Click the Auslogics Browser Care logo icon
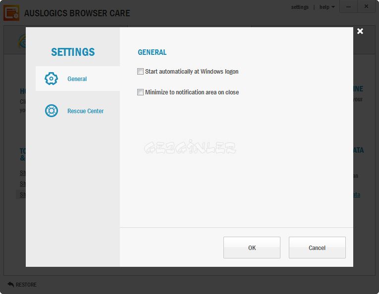The image size is (379, 294). point(11,13)
